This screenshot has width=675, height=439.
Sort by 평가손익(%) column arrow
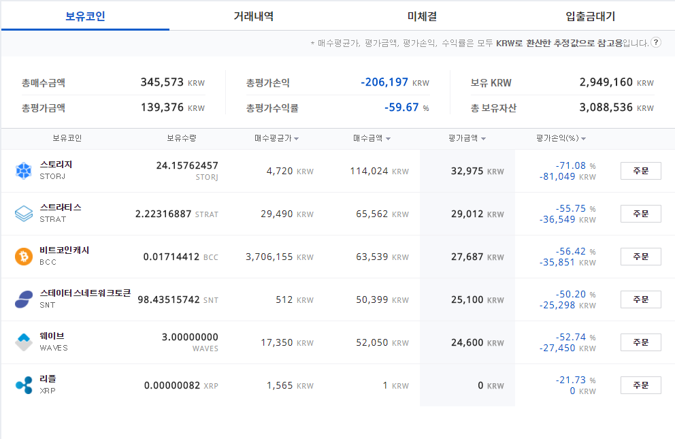pyautogui.click(x=583, y=139)
